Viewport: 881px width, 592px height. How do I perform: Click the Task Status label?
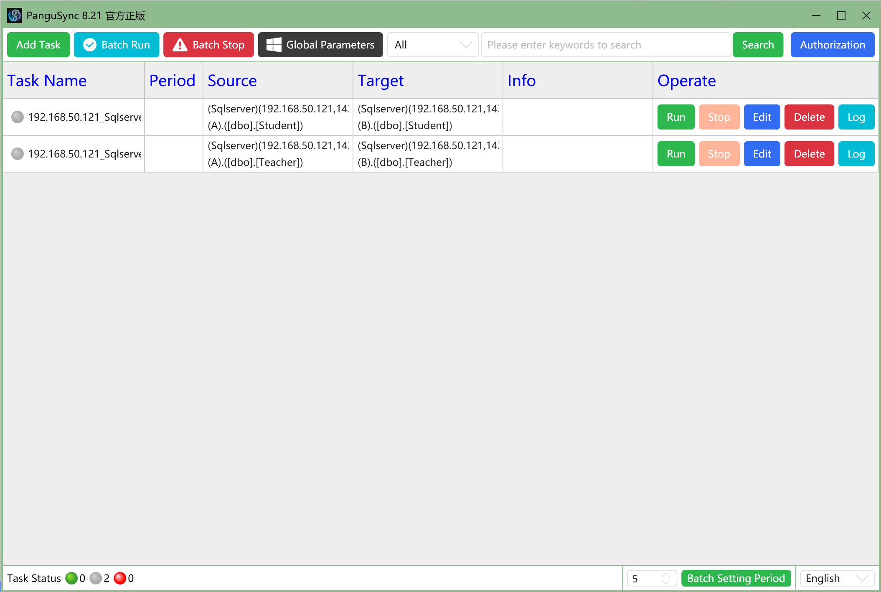point(34,578)
